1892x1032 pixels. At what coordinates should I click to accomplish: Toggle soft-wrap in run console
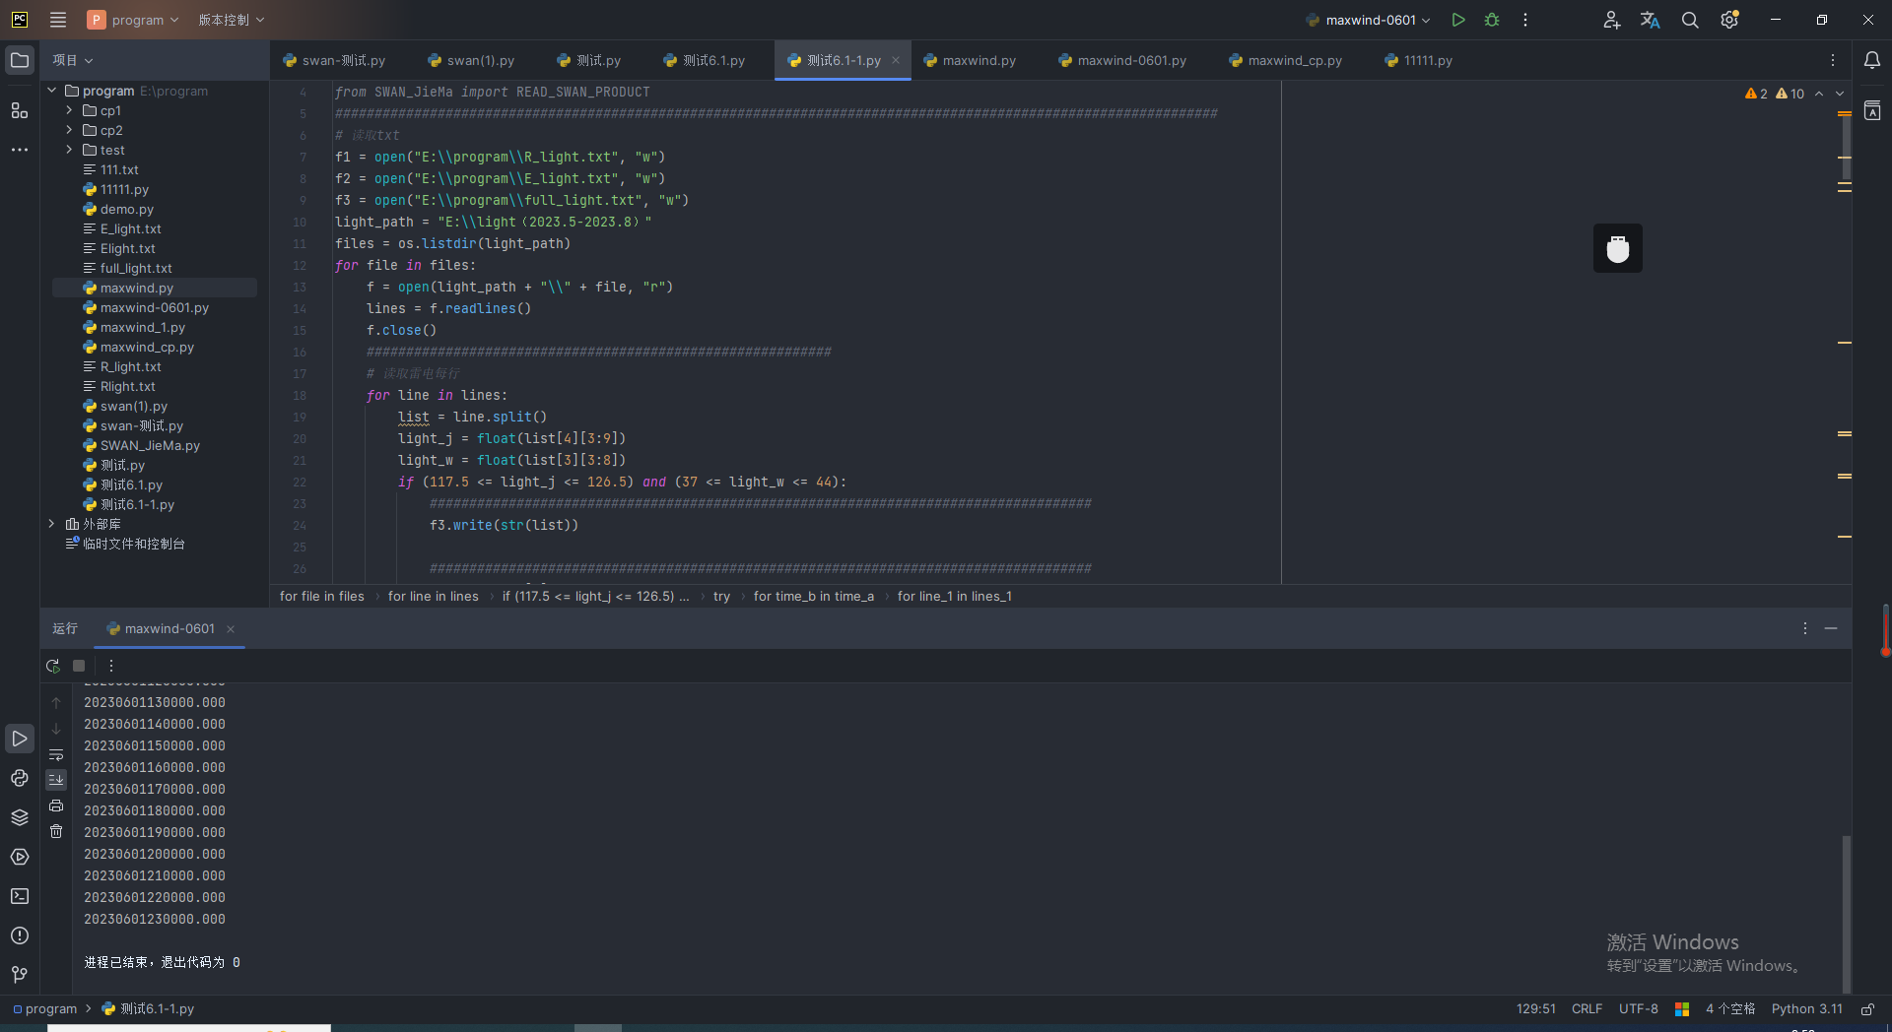(56, 754)
